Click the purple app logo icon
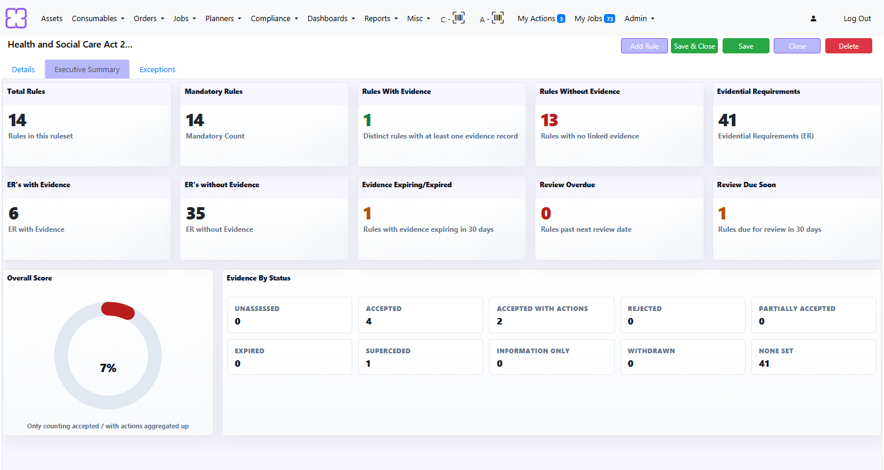This screenshot has width=884, height=470. (x=16, y=18)
